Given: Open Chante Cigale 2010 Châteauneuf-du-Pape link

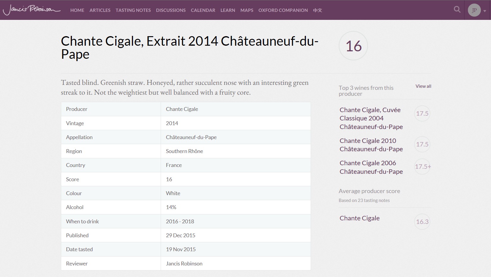Looking at the screenshot, I should click(371, 145).
